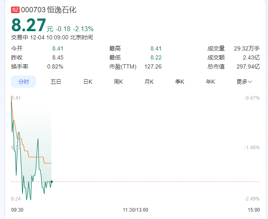Switch to 周K weekly chart
The height and width of the screenshot is (219, 268).
pos(119,82)
